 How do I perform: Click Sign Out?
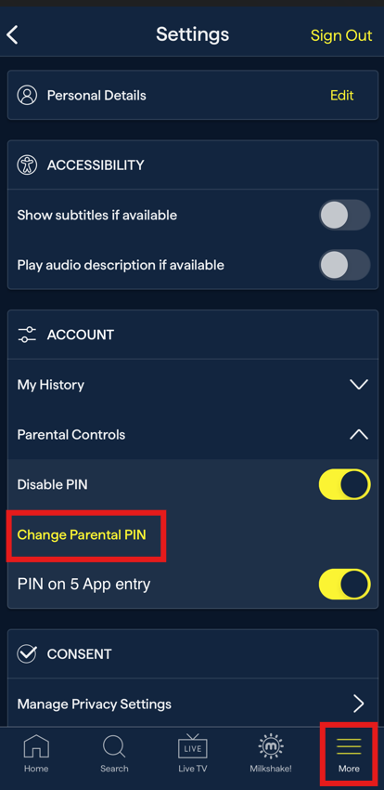click(x=341, y=35)
